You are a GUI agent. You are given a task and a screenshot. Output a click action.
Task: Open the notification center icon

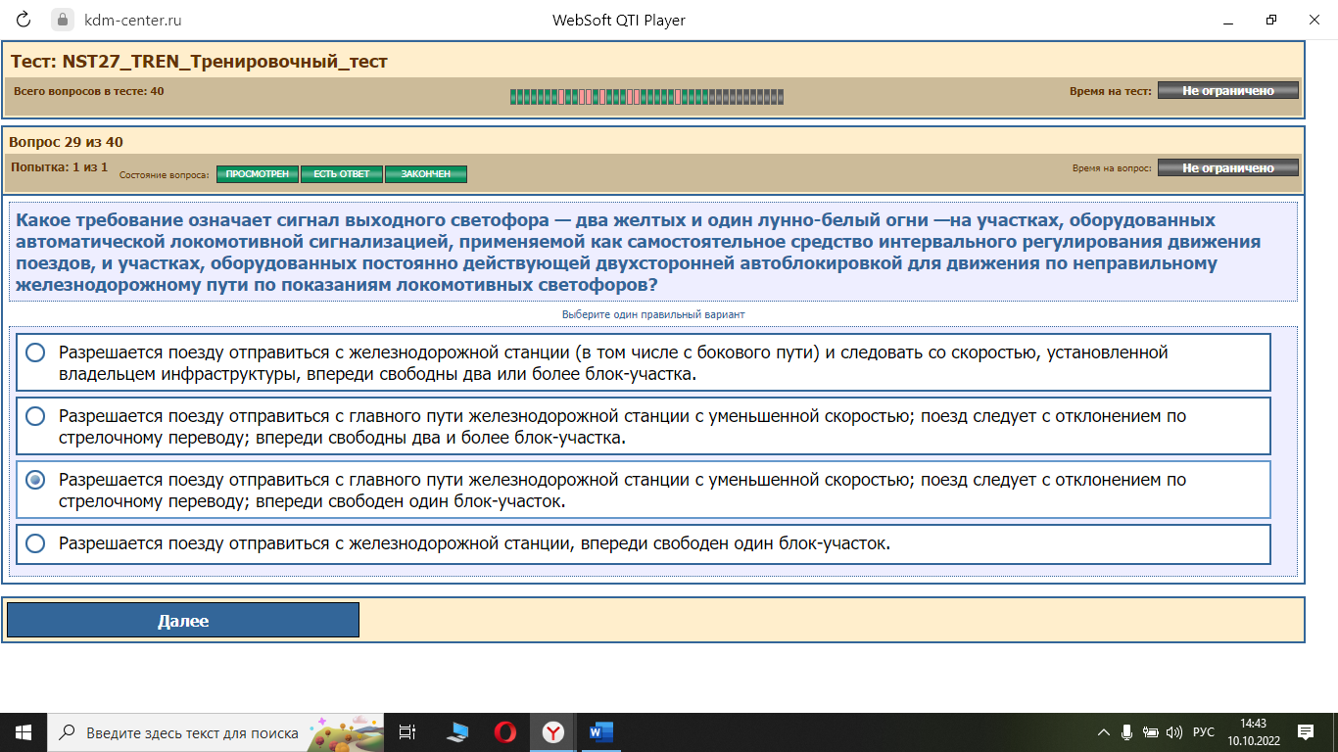pyautogui.click(x=1305, y=731)
